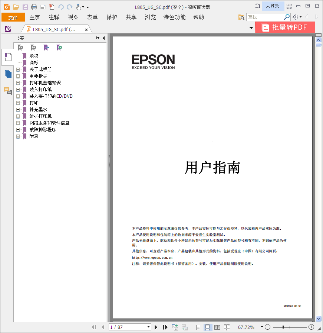Click the save disk icon
Viewport: 323px width, 333px height.
25,7
